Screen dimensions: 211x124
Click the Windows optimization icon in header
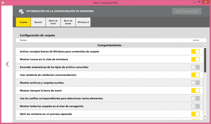point(21,11)
